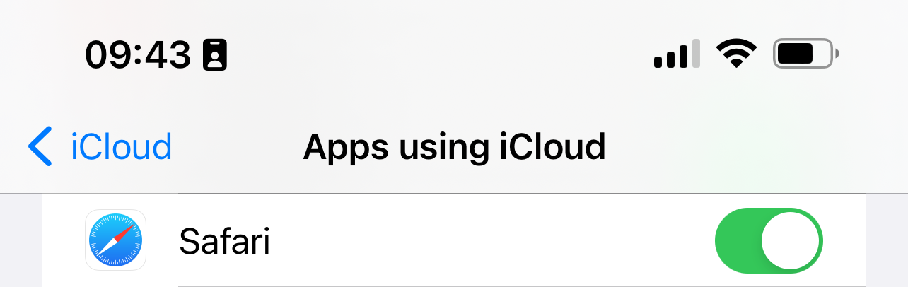Click the green track of Safari toggle
The height and width of the screenshot is (287, 908).
[x=737, y=240]
